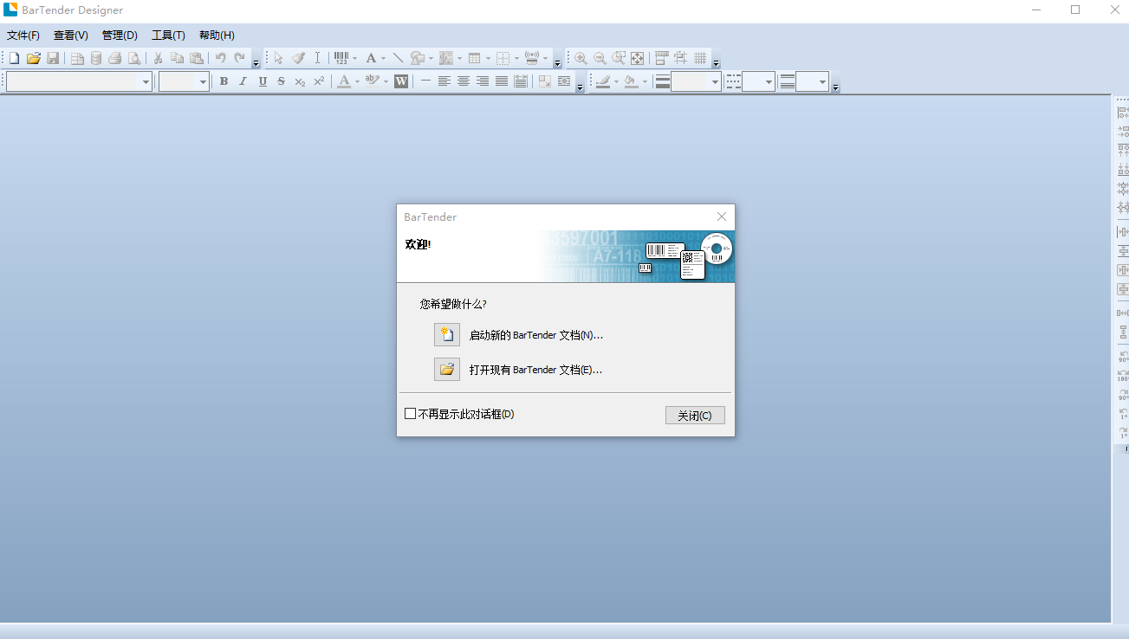Open the barcode tool dropdown arrow
The height and width of the screenshot is (639, 1129).
coord(355,58)
